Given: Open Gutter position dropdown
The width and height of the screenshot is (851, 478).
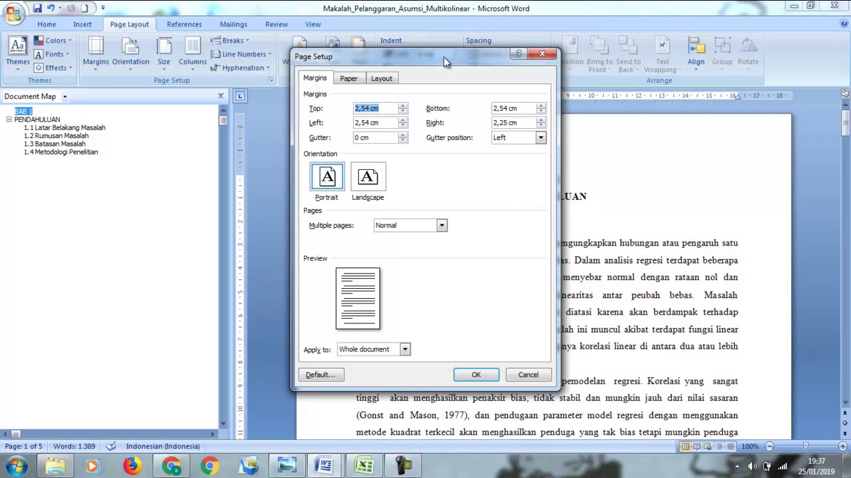Looking at the screenshot, I should 541,137.
